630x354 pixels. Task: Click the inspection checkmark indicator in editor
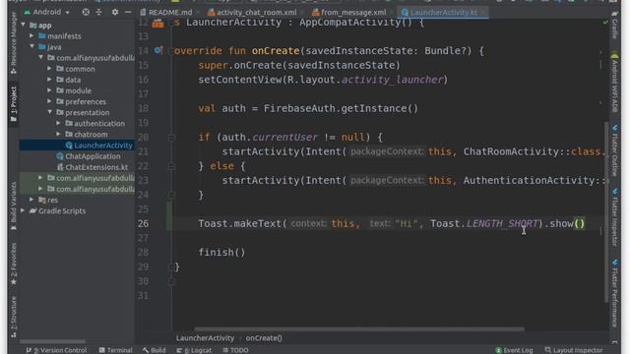(x=605, y=23)
